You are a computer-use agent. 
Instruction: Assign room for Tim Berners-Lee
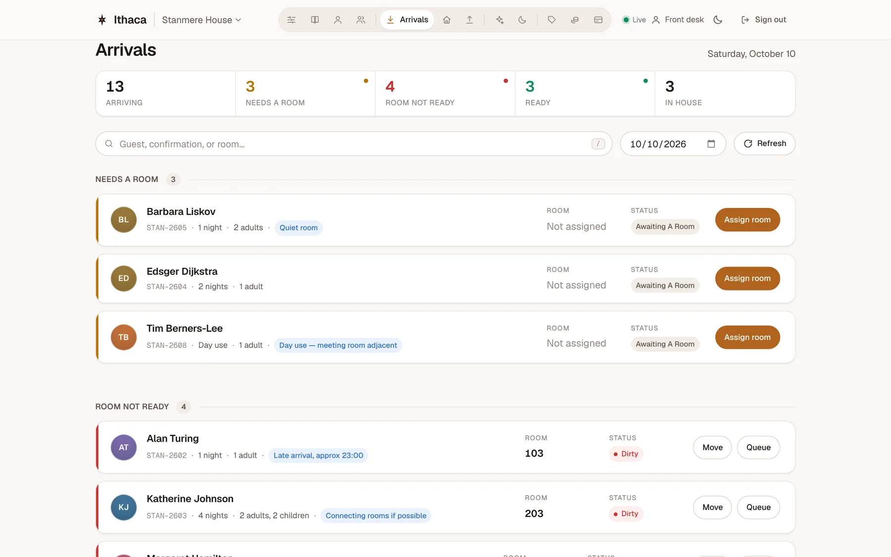[747, 337]
